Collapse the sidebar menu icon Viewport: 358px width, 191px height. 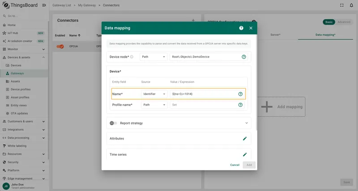44,5
